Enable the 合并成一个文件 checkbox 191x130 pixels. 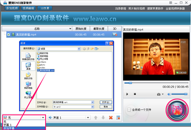click(129, 110)
